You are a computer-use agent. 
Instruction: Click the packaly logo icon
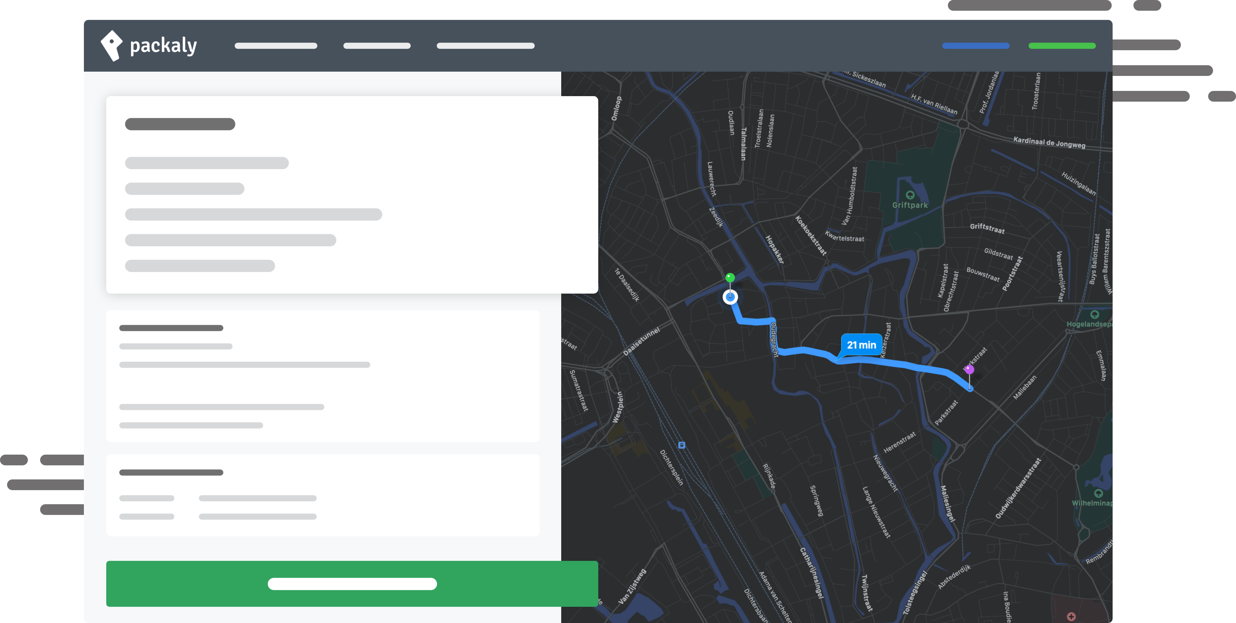point(111,46)
